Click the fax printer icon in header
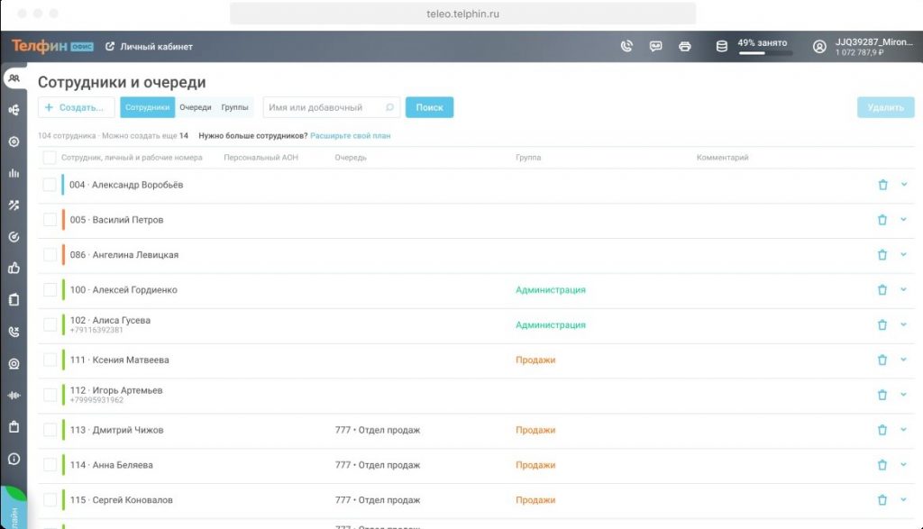 click(x=685, y=46)
